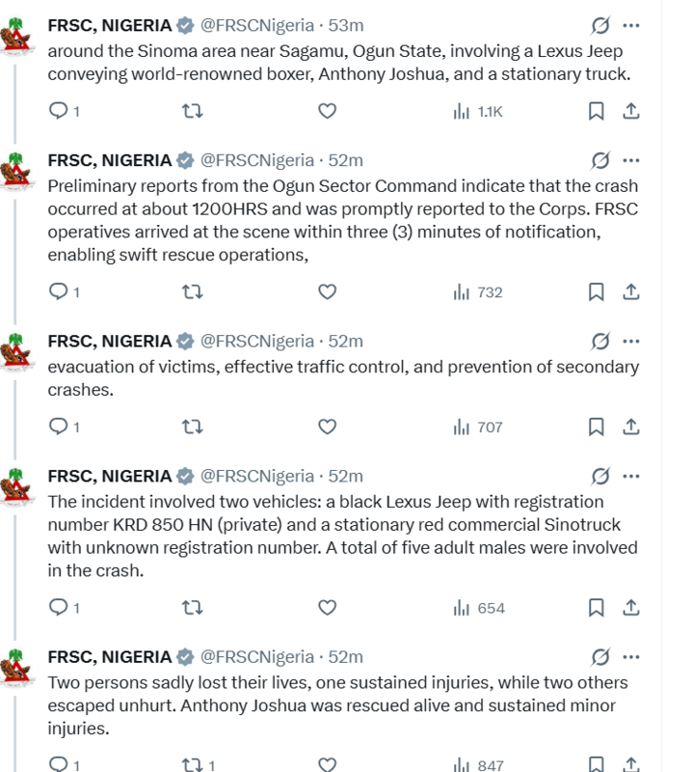Screen dimensions: 693x772
Task: Bookmark the evacuation of victims tweet
Action: point(597,427)
